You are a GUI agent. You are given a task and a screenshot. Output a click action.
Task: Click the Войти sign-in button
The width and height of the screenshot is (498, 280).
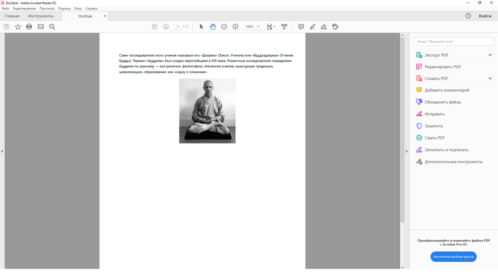click(485, 16)
